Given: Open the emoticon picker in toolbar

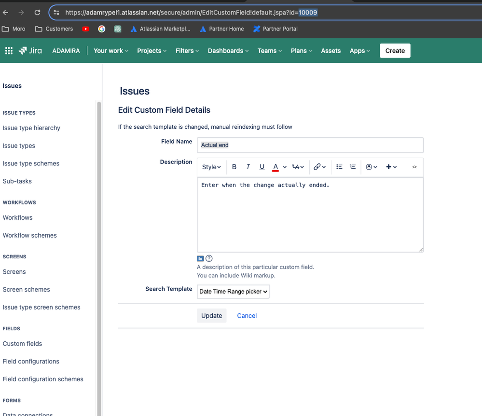Looking at the screenshot, I should tap(371, 167).
